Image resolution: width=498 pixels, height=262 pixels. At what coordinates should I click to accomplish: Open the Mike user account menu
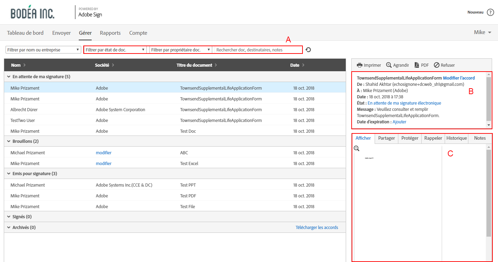pos(482,32)
